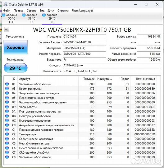
Task: Open the Справка menu
Action: [x=63, y=11]
